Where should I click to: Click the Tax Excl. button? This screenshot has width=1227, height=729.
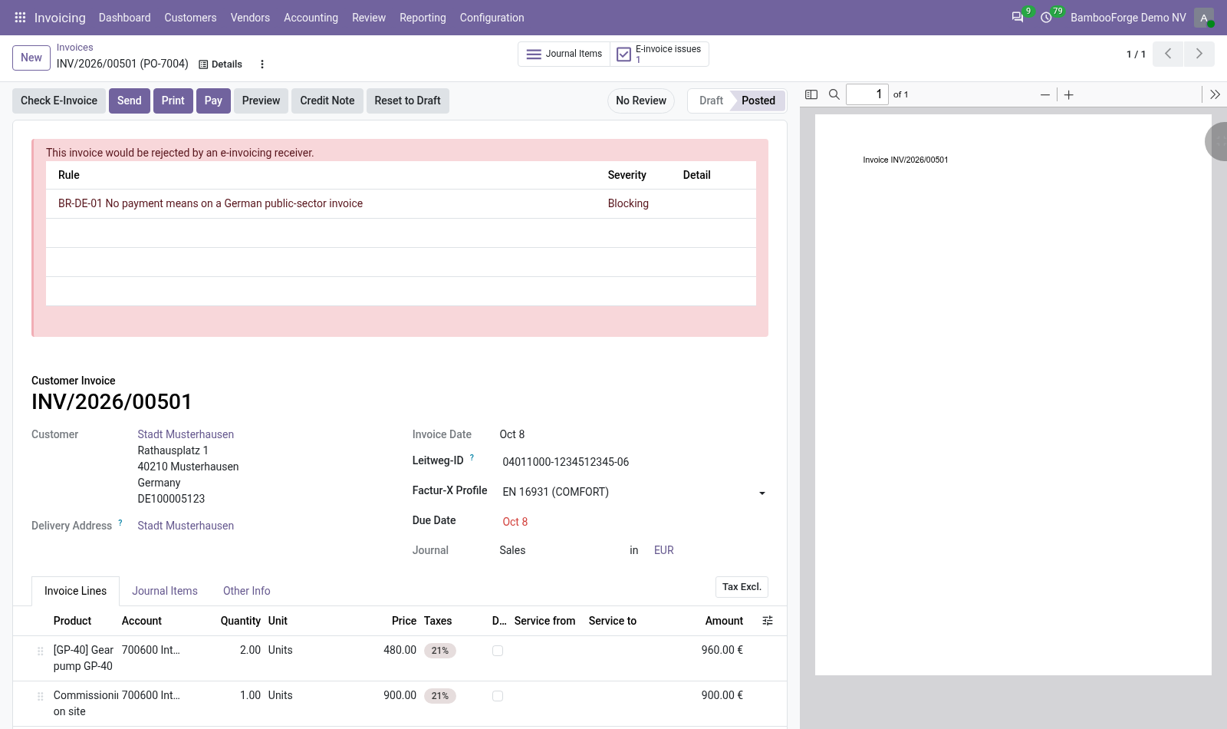[x=742, y=587]
